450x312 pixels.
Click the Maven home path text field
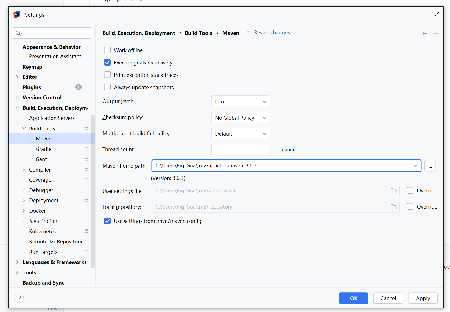coord(281,166)
